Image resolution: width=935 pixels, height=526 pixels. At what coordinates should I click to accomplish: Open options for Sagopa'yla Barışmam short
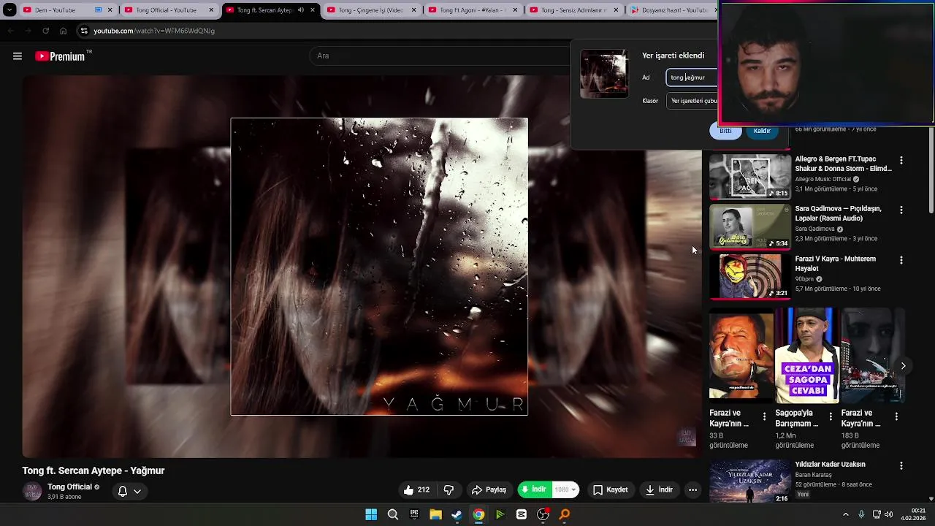831,416
